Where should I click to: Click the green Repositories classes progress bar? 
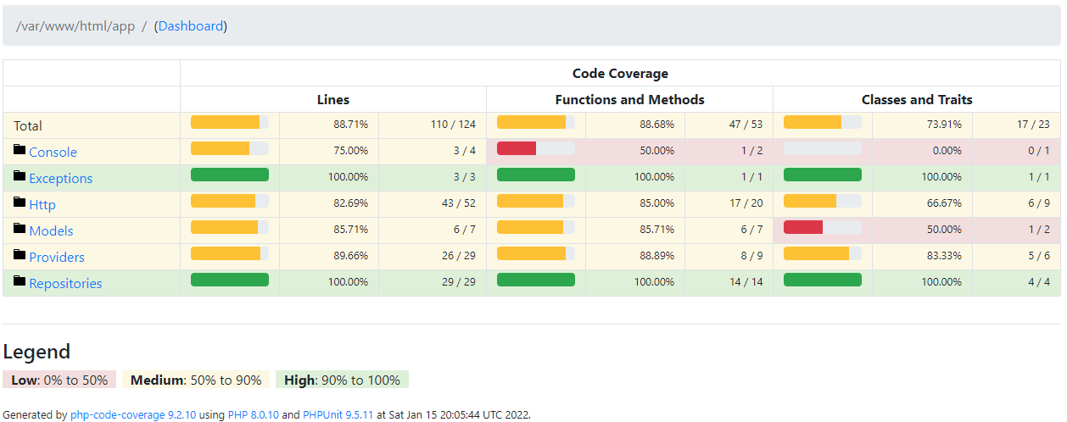pyautogui.click(x=823, y=280)
